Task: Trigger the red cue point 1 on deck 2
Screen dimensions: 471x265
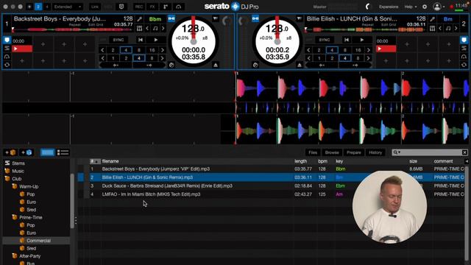Action: (386, 49)
